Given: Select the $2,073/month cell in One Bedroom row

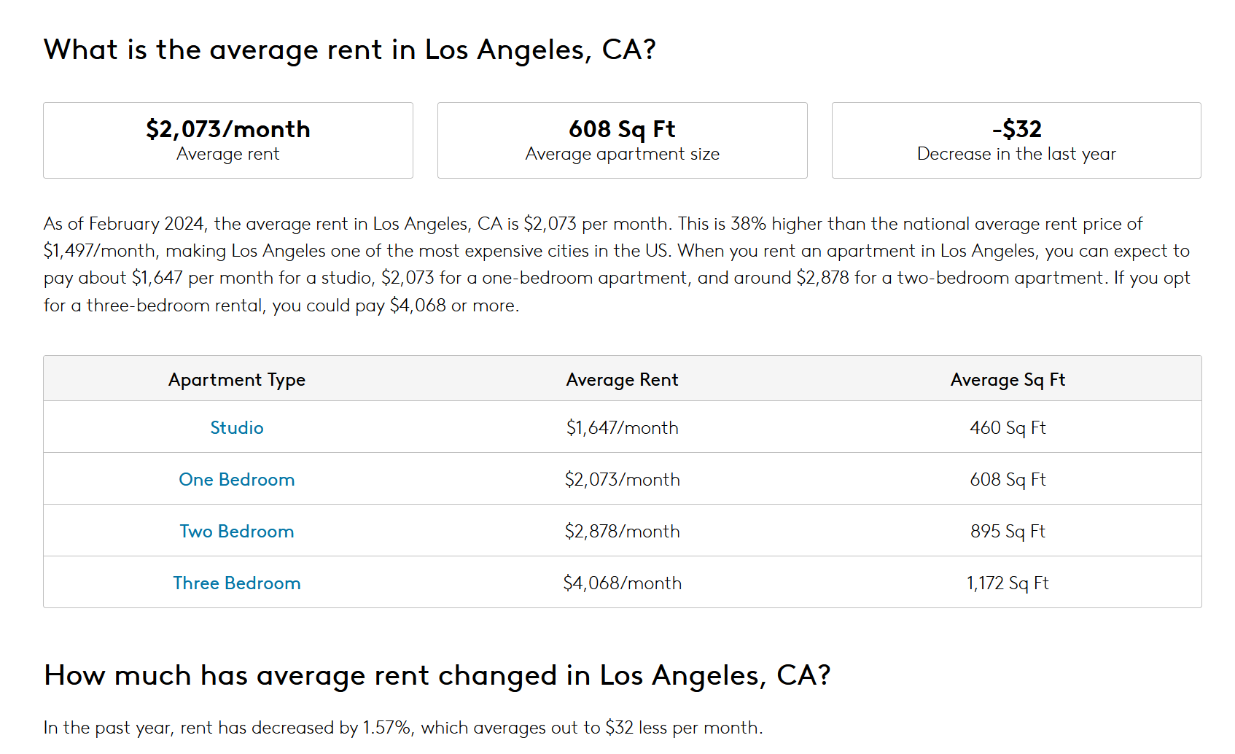Looking at the screenshot, I should click(x=622, y=480).
